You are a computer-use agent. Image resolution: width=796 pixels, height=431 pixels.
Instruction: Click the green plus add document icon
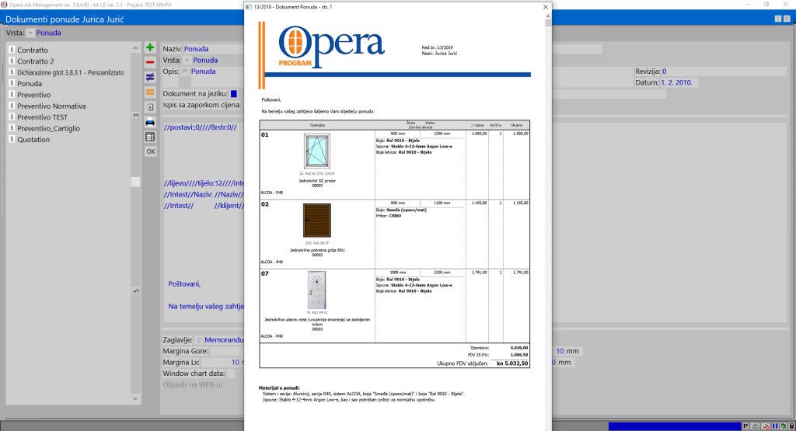[x=151, y=48]
